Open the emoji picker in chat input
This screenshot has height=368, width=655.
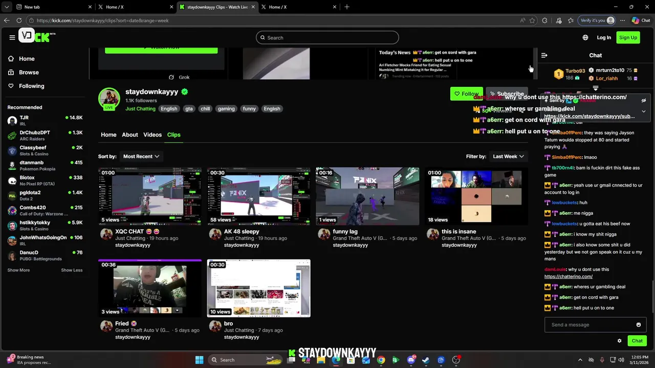[x=639, y=325]
